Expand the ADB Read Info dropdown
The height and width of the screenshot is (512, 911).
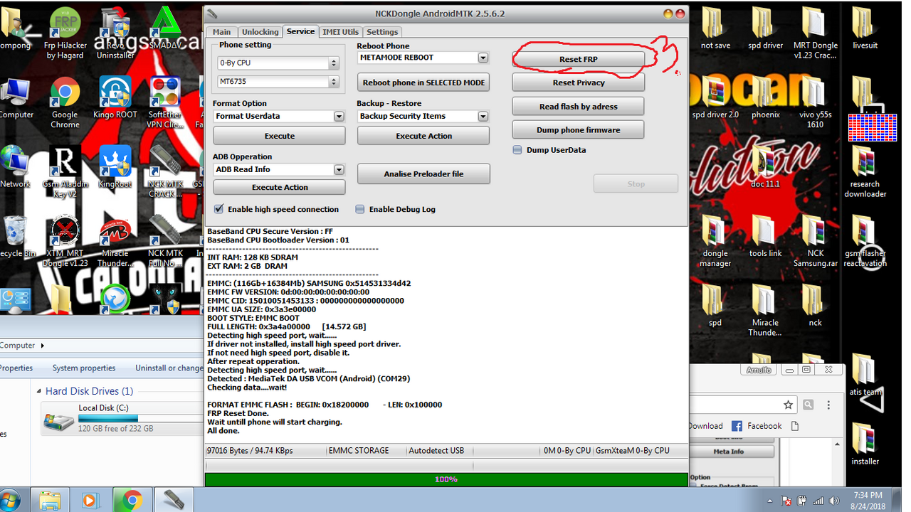339,169
